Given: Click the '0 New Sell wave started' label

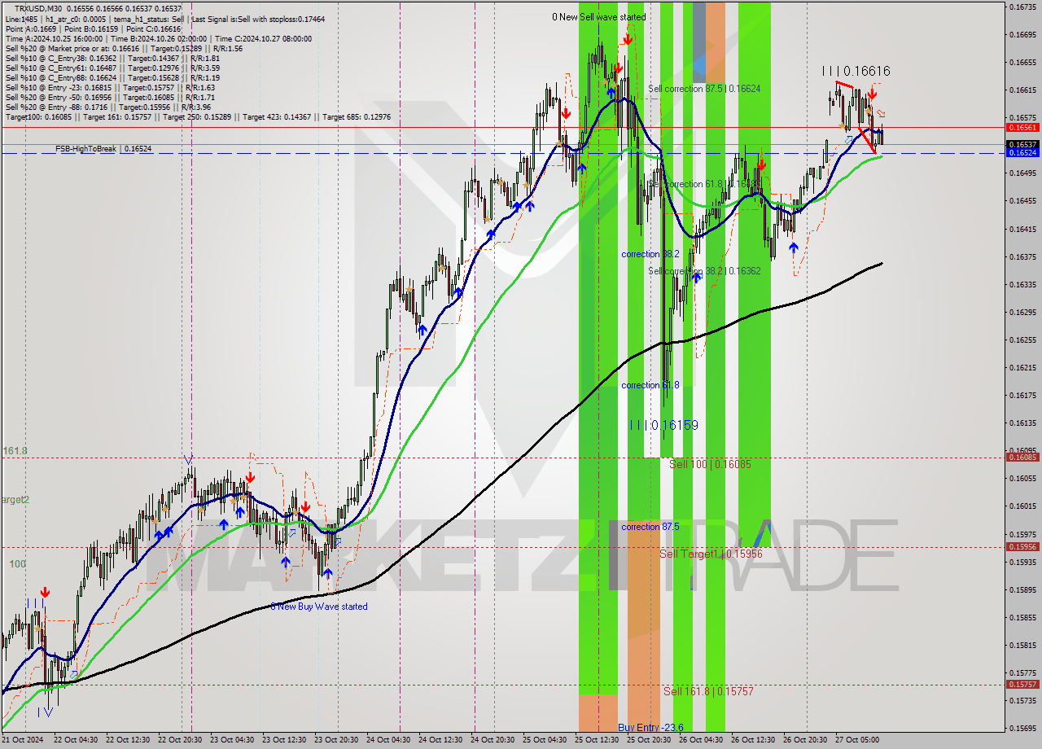Looking at the screenshot, I should [598, 17].
